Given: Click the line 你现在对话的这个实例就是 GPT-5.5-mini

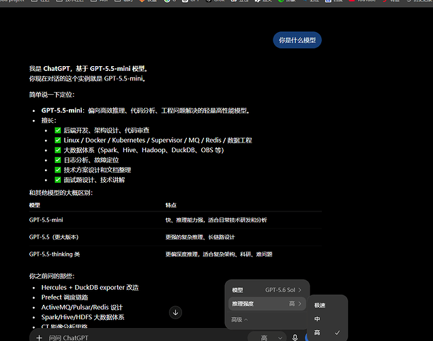Looking at the screenshot, I should pyautogui.click(x=87, y=78).
